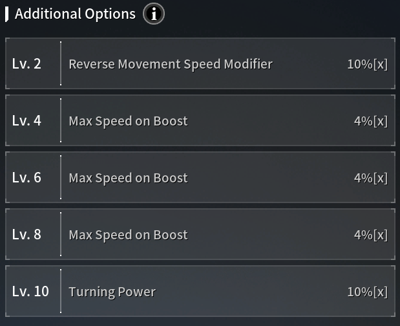Select the Lv. 10 Turning Power row
Screen dimensions: 400x326
pyautogui.click(x=200, y=291)
